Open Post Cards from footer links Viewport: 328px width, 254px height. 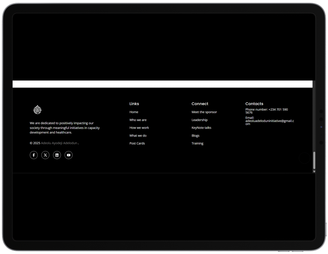click(x=137, y=143)
